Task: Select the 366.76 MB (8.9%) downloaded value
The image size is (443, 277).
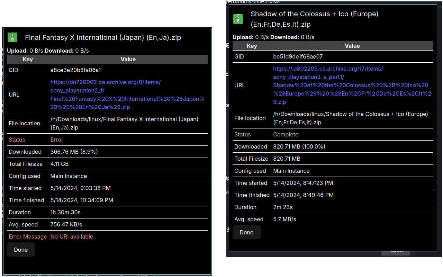Action: coord(74,152)
